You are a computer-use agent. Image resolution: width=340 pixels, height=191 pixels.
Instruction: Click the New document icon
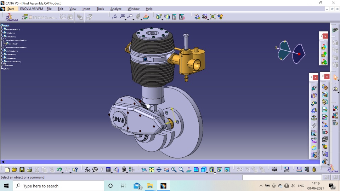(x=7, y=169)
